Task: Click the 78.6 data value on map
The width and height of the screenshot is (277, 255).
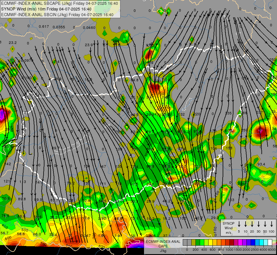Action: [5, 216]
